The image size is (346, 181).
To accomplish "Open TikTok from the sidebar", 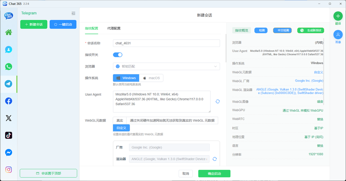I will [x=9, y=135].
